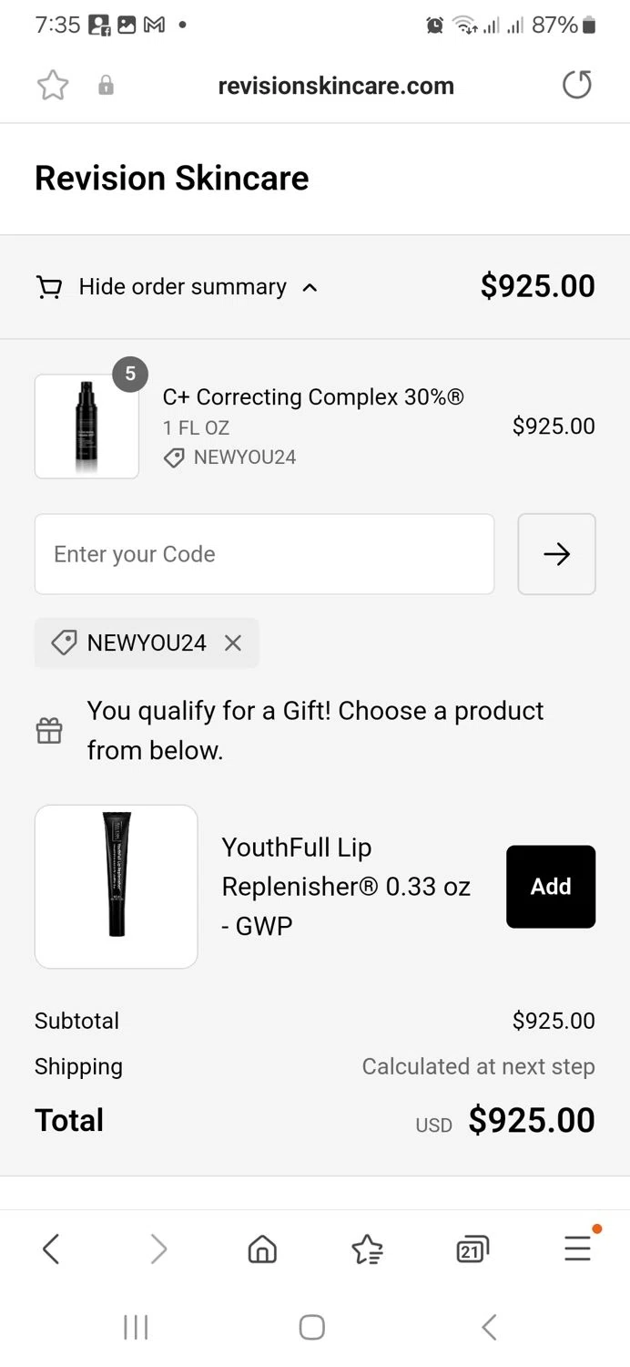Open the browser home page icon
Image resolution: width=630 pixels, height=1367 pixels.
(x=262, y=1249)
